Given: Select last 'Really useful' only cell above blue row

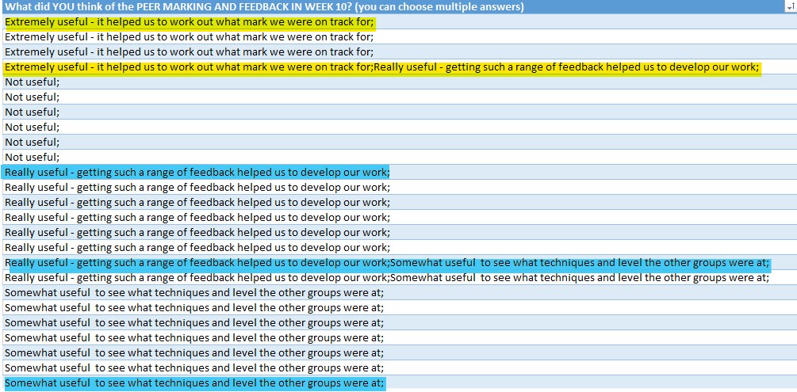Looking at the screenshot, I should click(x=197, y=248).
